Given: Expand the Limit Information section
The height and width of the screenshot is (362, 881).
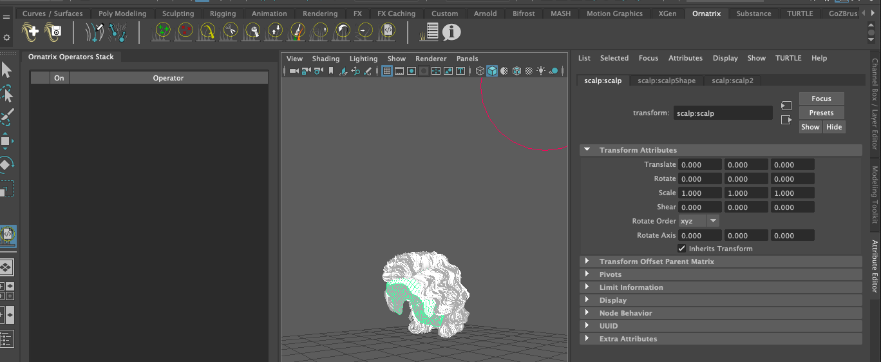Looking at the screenshot, I should point(630,287).
